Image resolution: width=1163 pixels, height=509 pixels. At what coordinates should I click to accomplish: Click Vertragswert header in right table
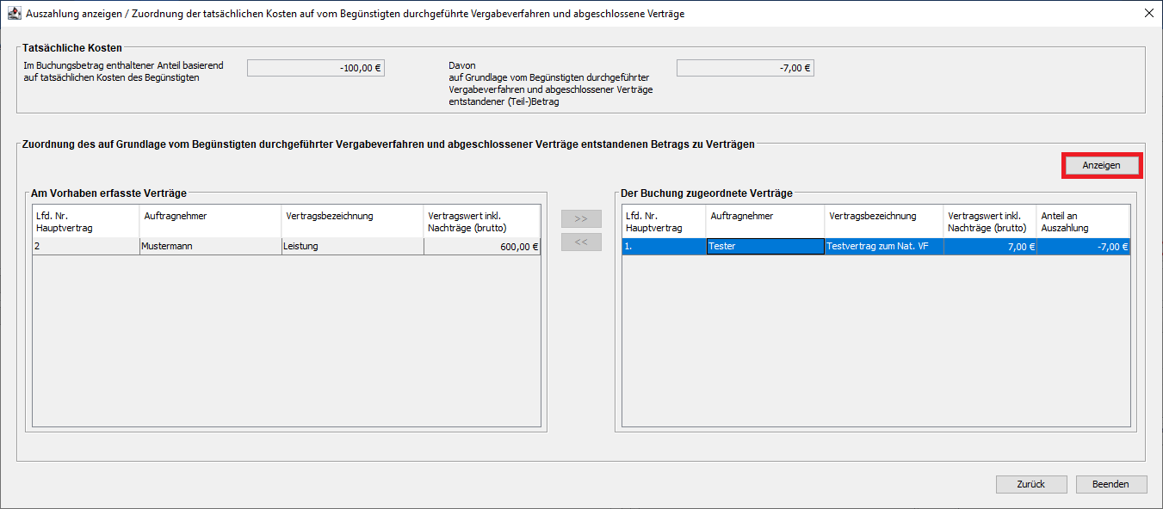[989, 222]
